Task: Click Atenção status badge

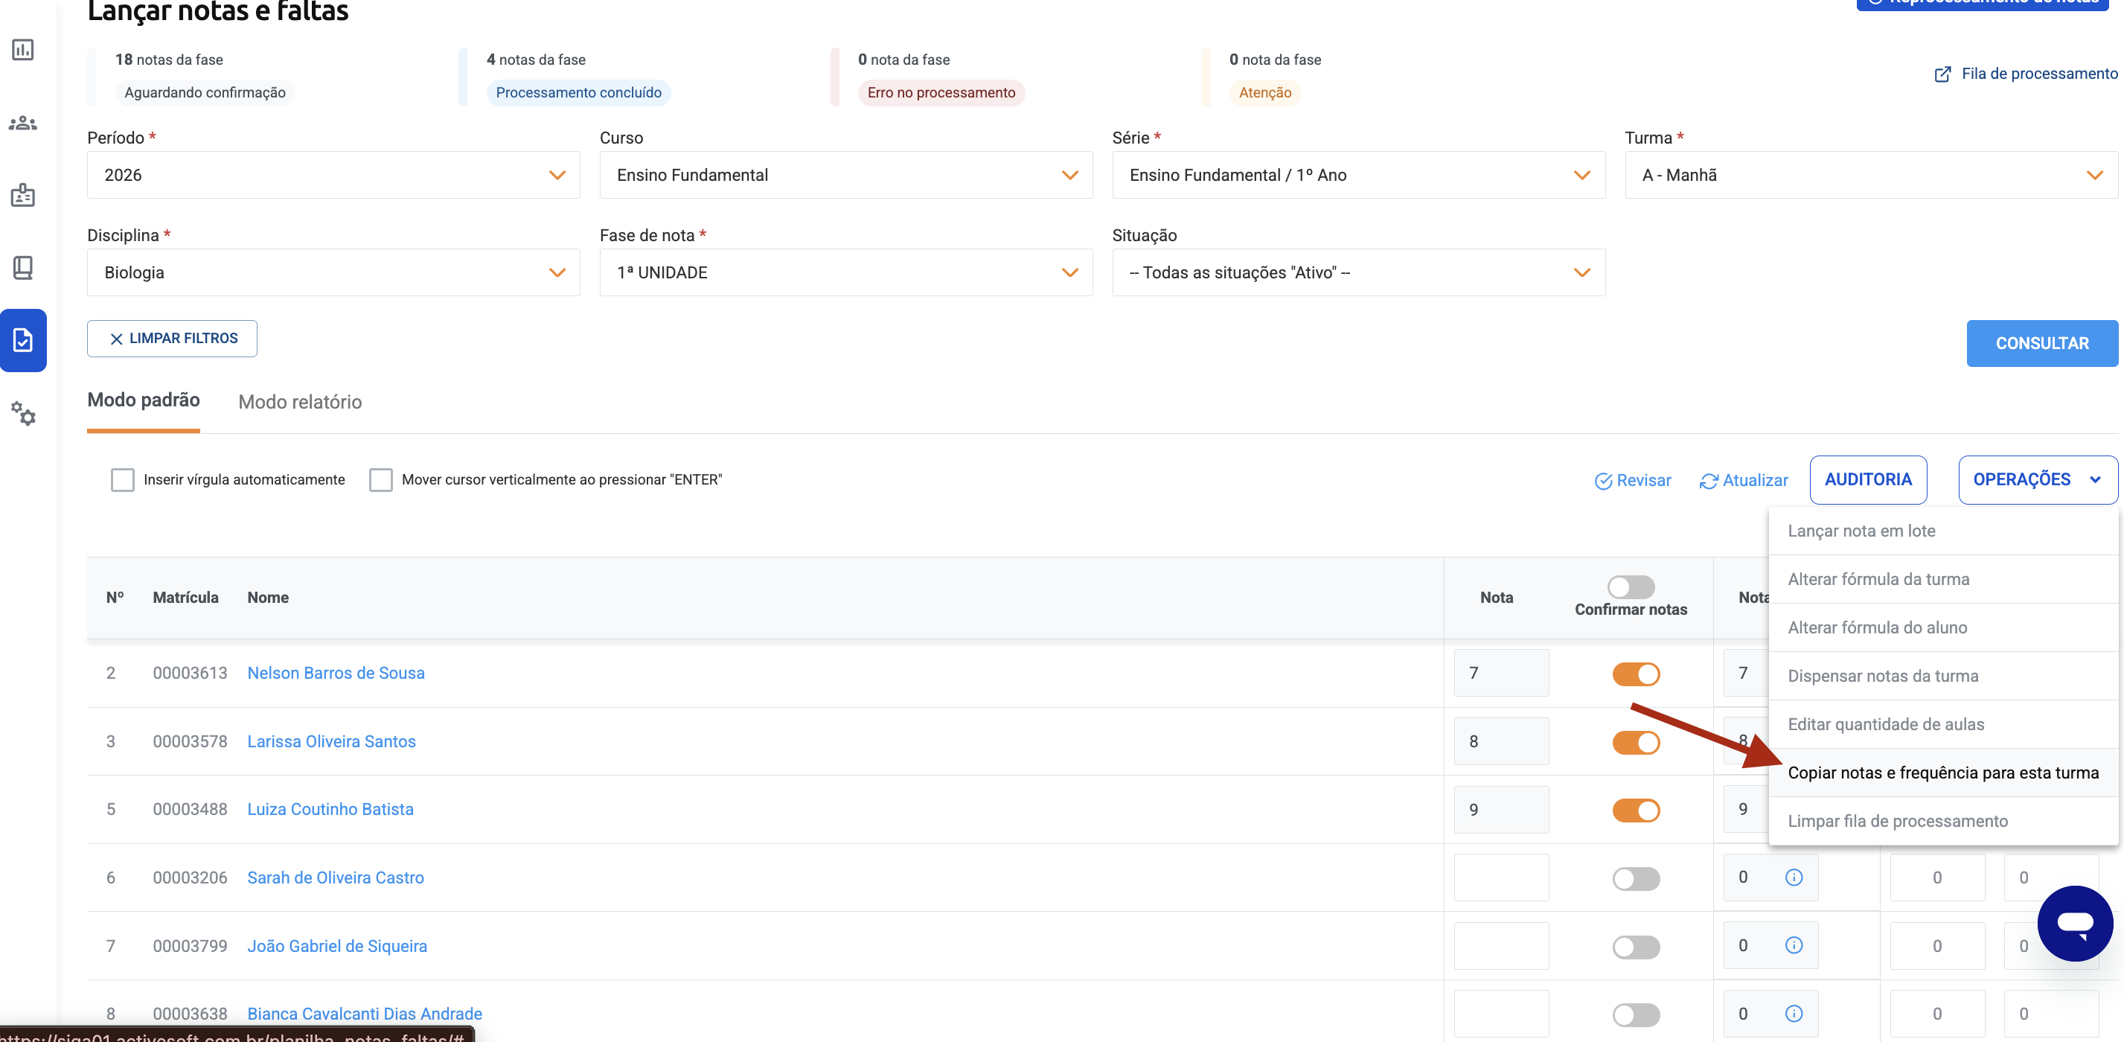Action: [x=1265, y=93]
